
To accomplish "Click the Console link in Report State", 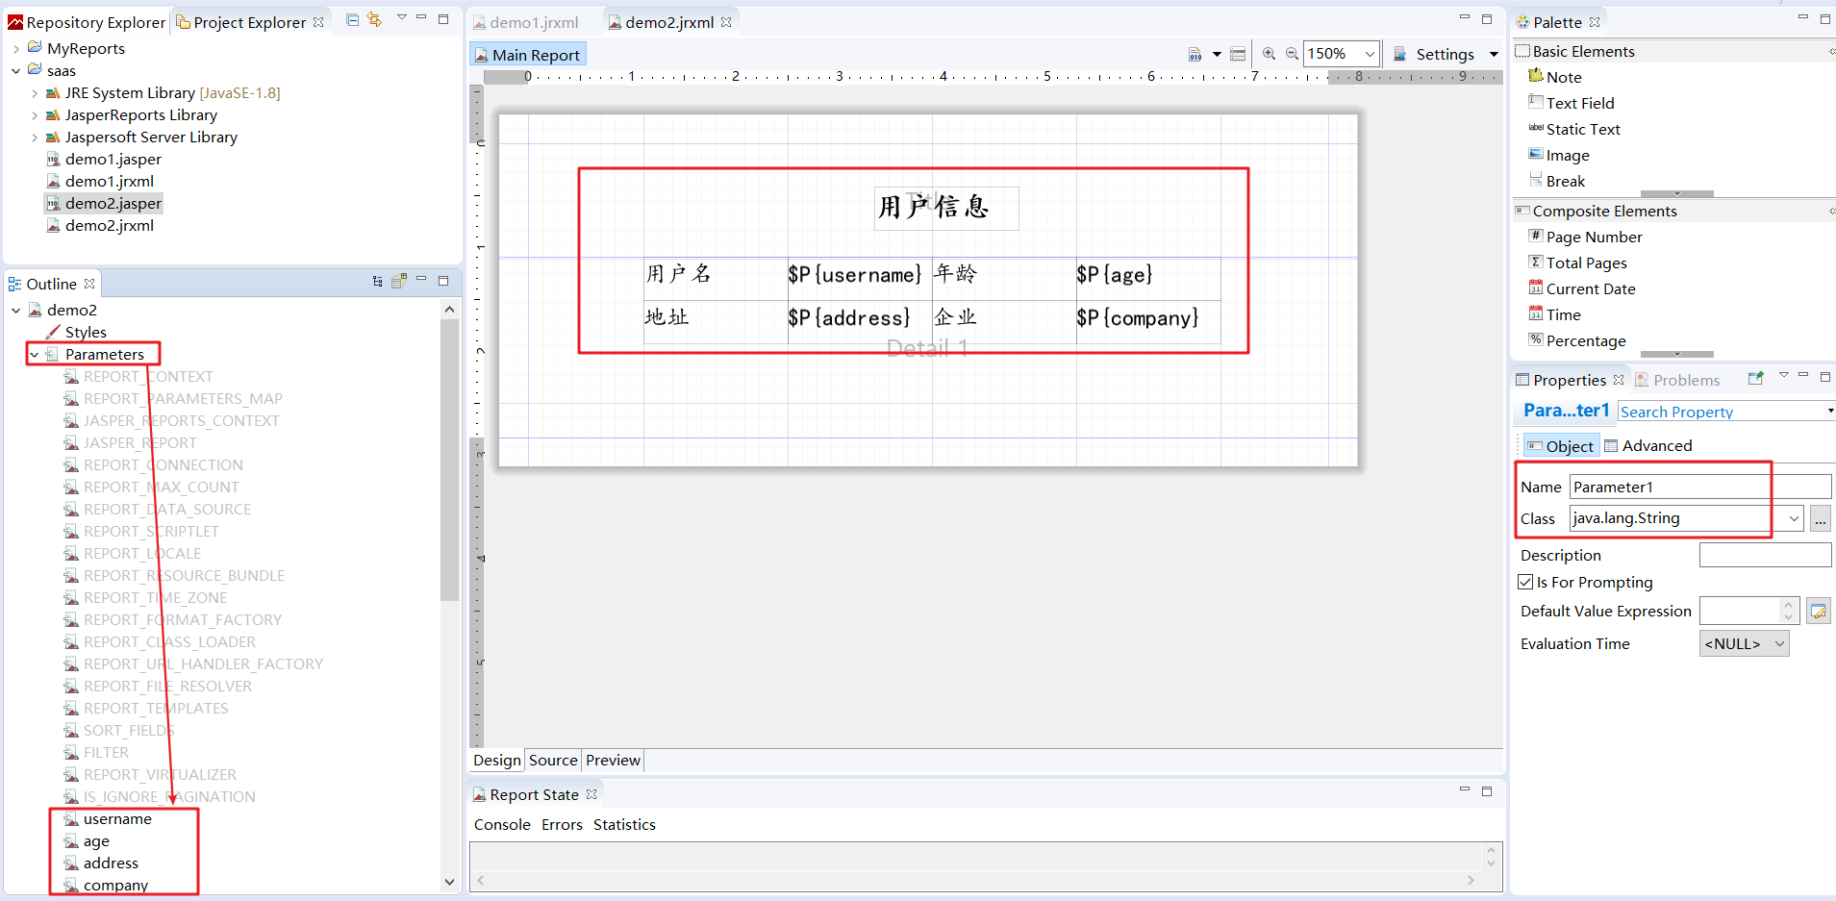I will coord(502,824).
